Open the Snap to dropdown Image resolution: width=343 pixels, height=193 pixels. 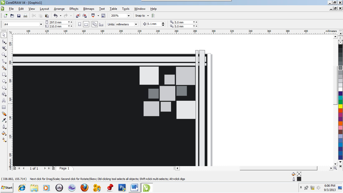141,16
